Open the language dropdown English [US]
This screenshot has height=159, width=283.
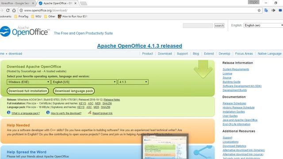(84, 82)
